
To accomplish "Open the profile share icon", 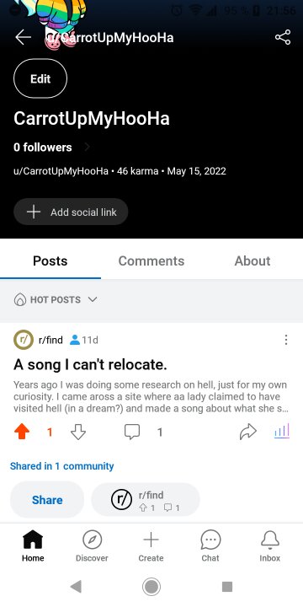I will click(x=283, y=38).
